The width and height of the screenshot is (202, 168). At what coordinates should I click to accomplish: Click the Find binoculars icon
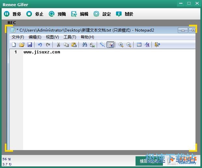84,45
